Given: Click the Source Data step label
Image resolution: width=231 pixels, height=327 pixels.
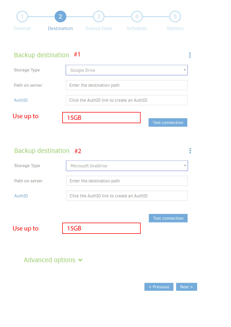Looking at the screenshot, I should 99,28.
